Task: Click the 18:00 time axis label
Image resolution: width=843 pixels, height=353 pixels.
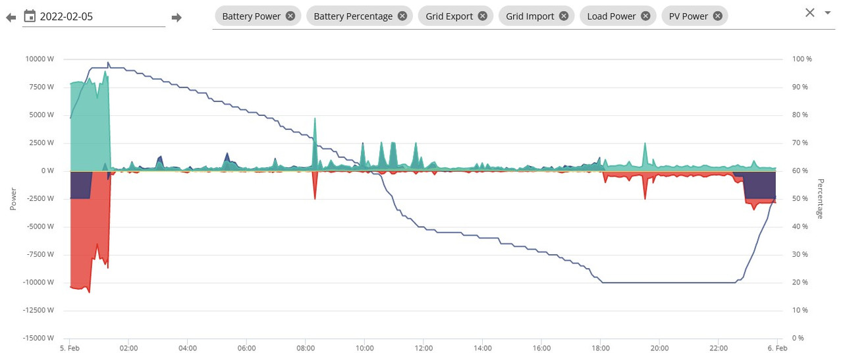Action: click(601, 348)
